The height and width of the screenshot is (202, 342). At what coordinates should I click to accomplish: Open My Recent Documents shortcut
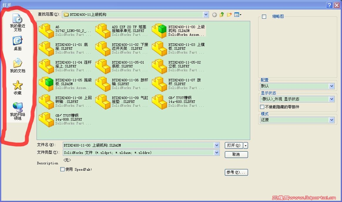pyautogui.click(x=17, y=22)
